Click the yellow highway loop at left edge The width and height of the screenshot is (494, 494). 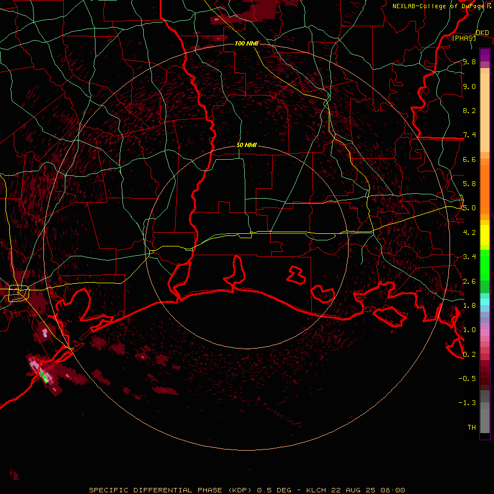18,293
